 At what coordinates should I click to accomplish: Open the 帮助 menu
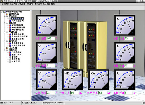pyautogui.click(x=53, y=4)
